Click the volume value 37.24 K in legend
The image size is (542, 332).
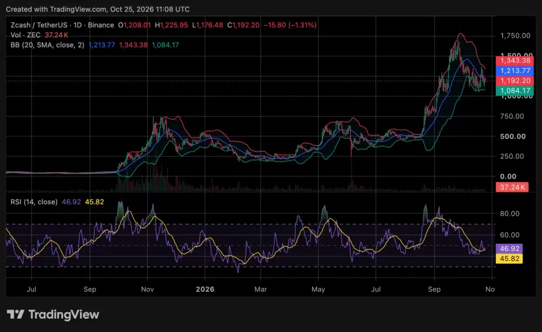56,35
